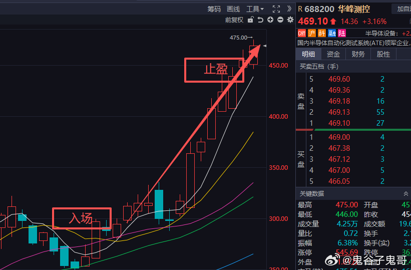Screen dimensions: 411x270
Task: Click sell level 2 volume 55
Action: point(380,112)
